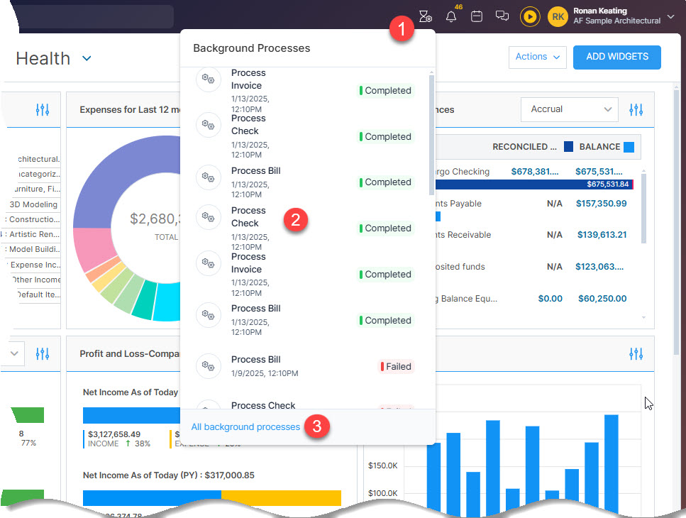Click Failed status of 1/9/2025 Process Bill
This screenshot has width=686, height=518.
pos(396,367)
